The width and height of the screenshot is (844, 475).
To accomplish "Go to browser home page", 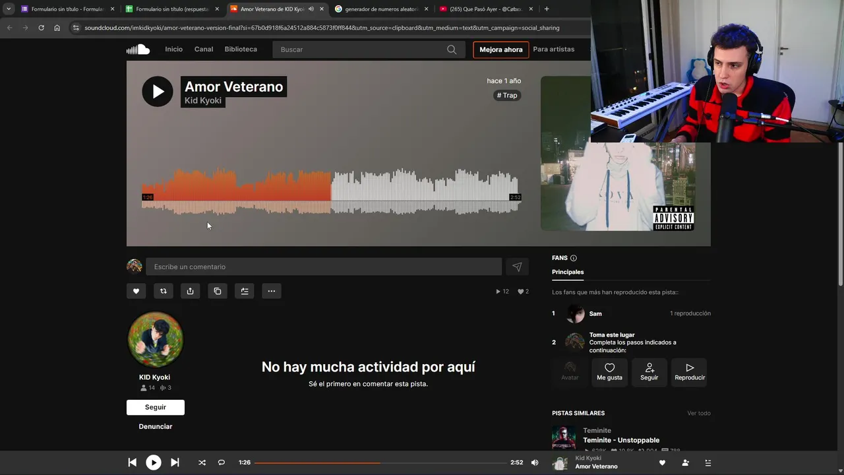I will 57,28.
